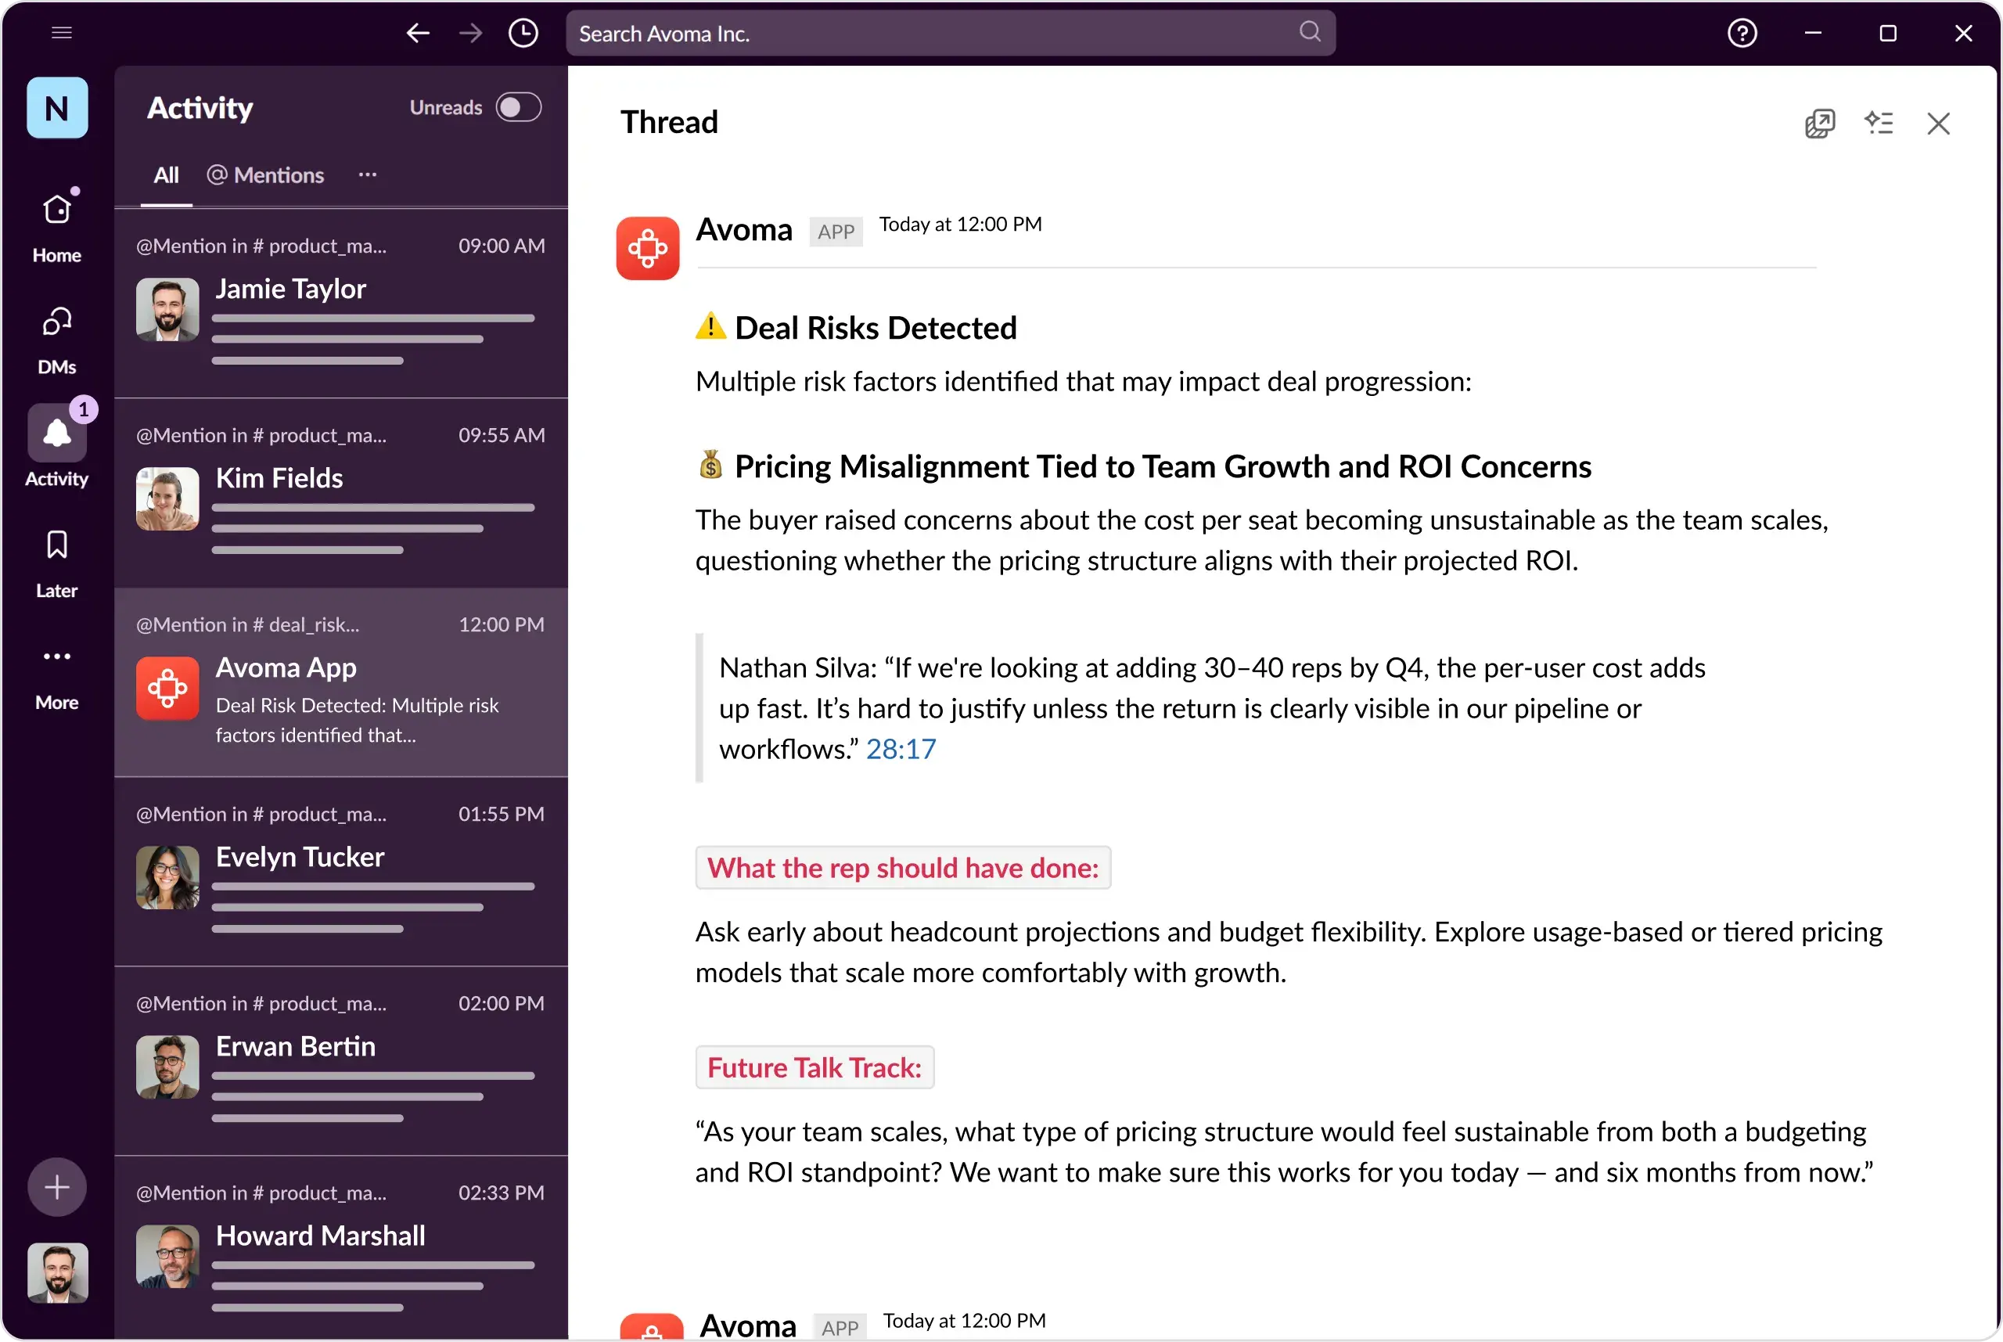Click the Avoma App icon in activity list
2003x1342 pixels.
click(167, 688)
